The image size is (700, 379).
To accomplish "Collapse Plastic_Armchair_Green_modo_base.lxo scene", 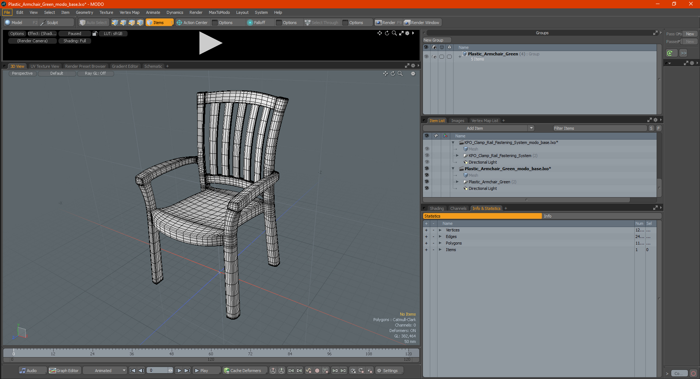I will point(453,169).
